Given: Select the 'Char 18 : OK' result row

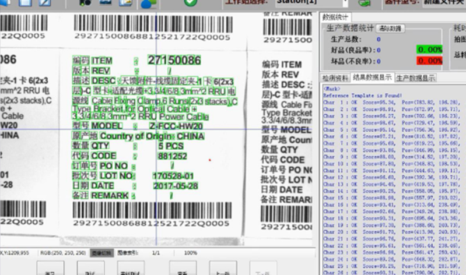Looking at the screenshot, I should click(392, 218).
